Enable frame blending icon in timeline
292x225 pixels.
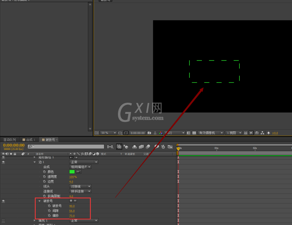click(141, 147)
